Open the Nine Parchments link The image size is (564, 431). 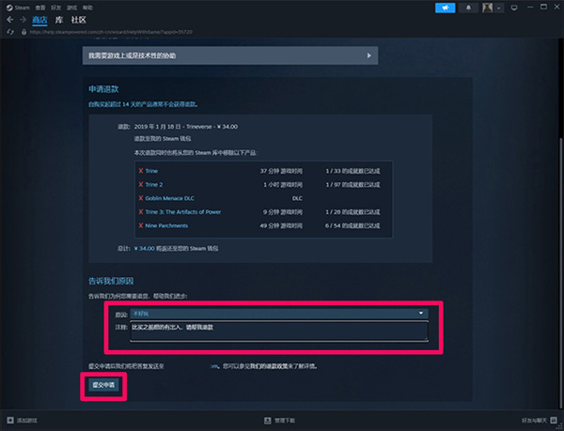[166, 225]
